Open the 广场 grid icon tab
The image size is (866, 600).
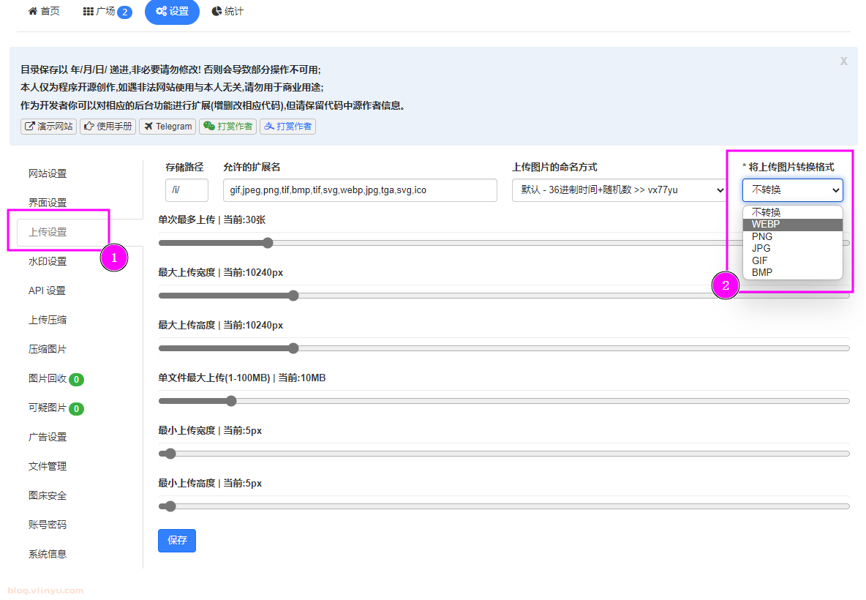pyautogui.click(x=107, y=12)
